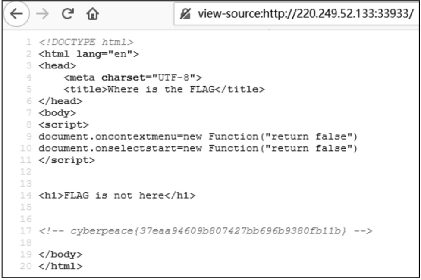This screenshot has height=280, width=421.
Task: Go to the home page icon
Action: tap(93, 14)
